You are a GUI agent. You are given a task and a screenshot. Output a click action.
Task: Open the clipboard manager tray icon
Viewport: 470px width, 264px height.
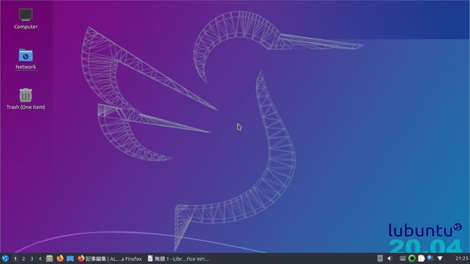(421, 258)
